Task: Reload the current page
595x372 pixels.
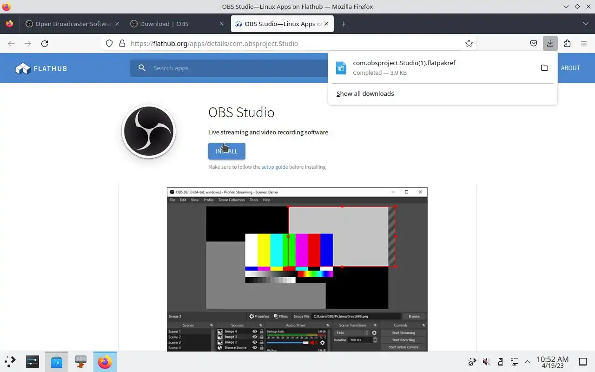Action: coord(45,43)
